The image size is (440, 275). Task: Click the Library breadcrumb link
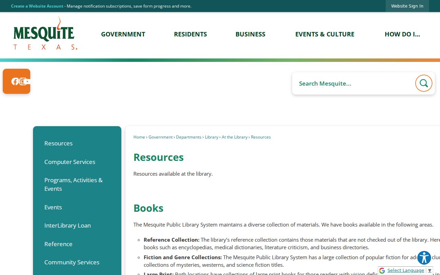click(x=211, y=137)
